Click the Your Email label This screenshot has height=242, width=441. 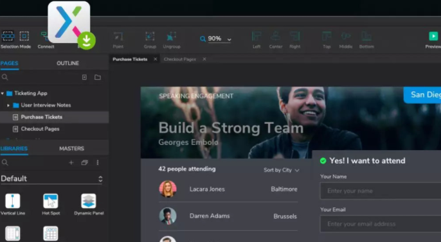333,210
